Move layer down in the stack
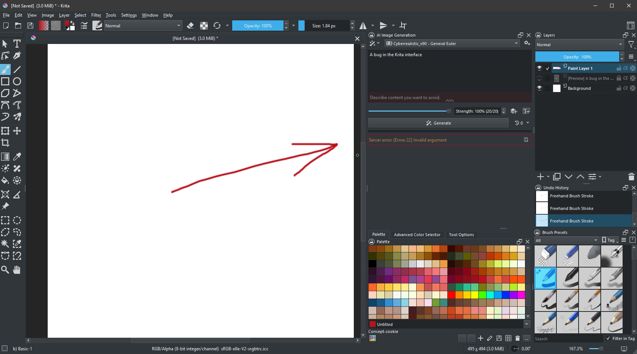Image resolution: width=637 pixels, height=354 pixels. tap(569, 177)
